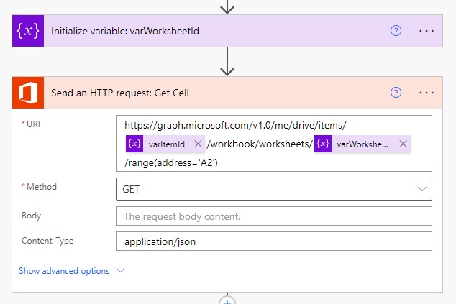456x304 pixels.
Task: Open the ellipsis menu on Initialize variable card
Action: click(x=427, y=31)
